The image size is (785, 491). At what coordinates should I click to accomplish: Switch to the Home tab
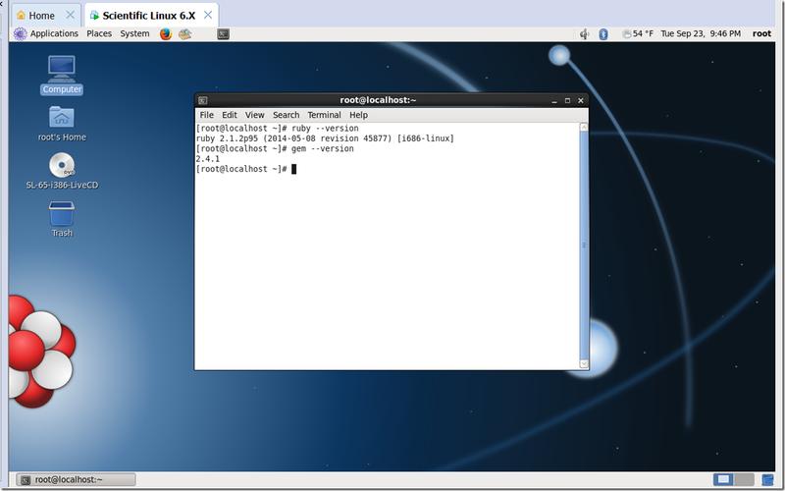(41, 16)
